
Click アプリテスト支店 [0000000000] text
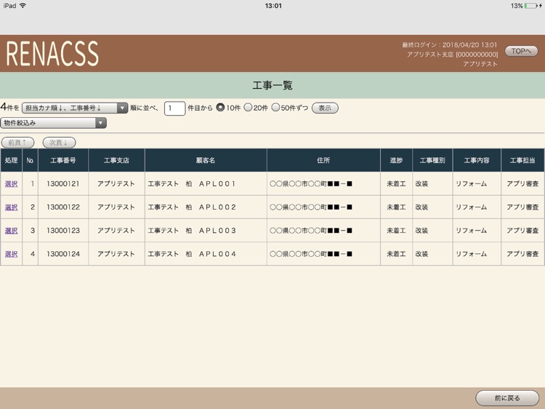coord(452,55)
